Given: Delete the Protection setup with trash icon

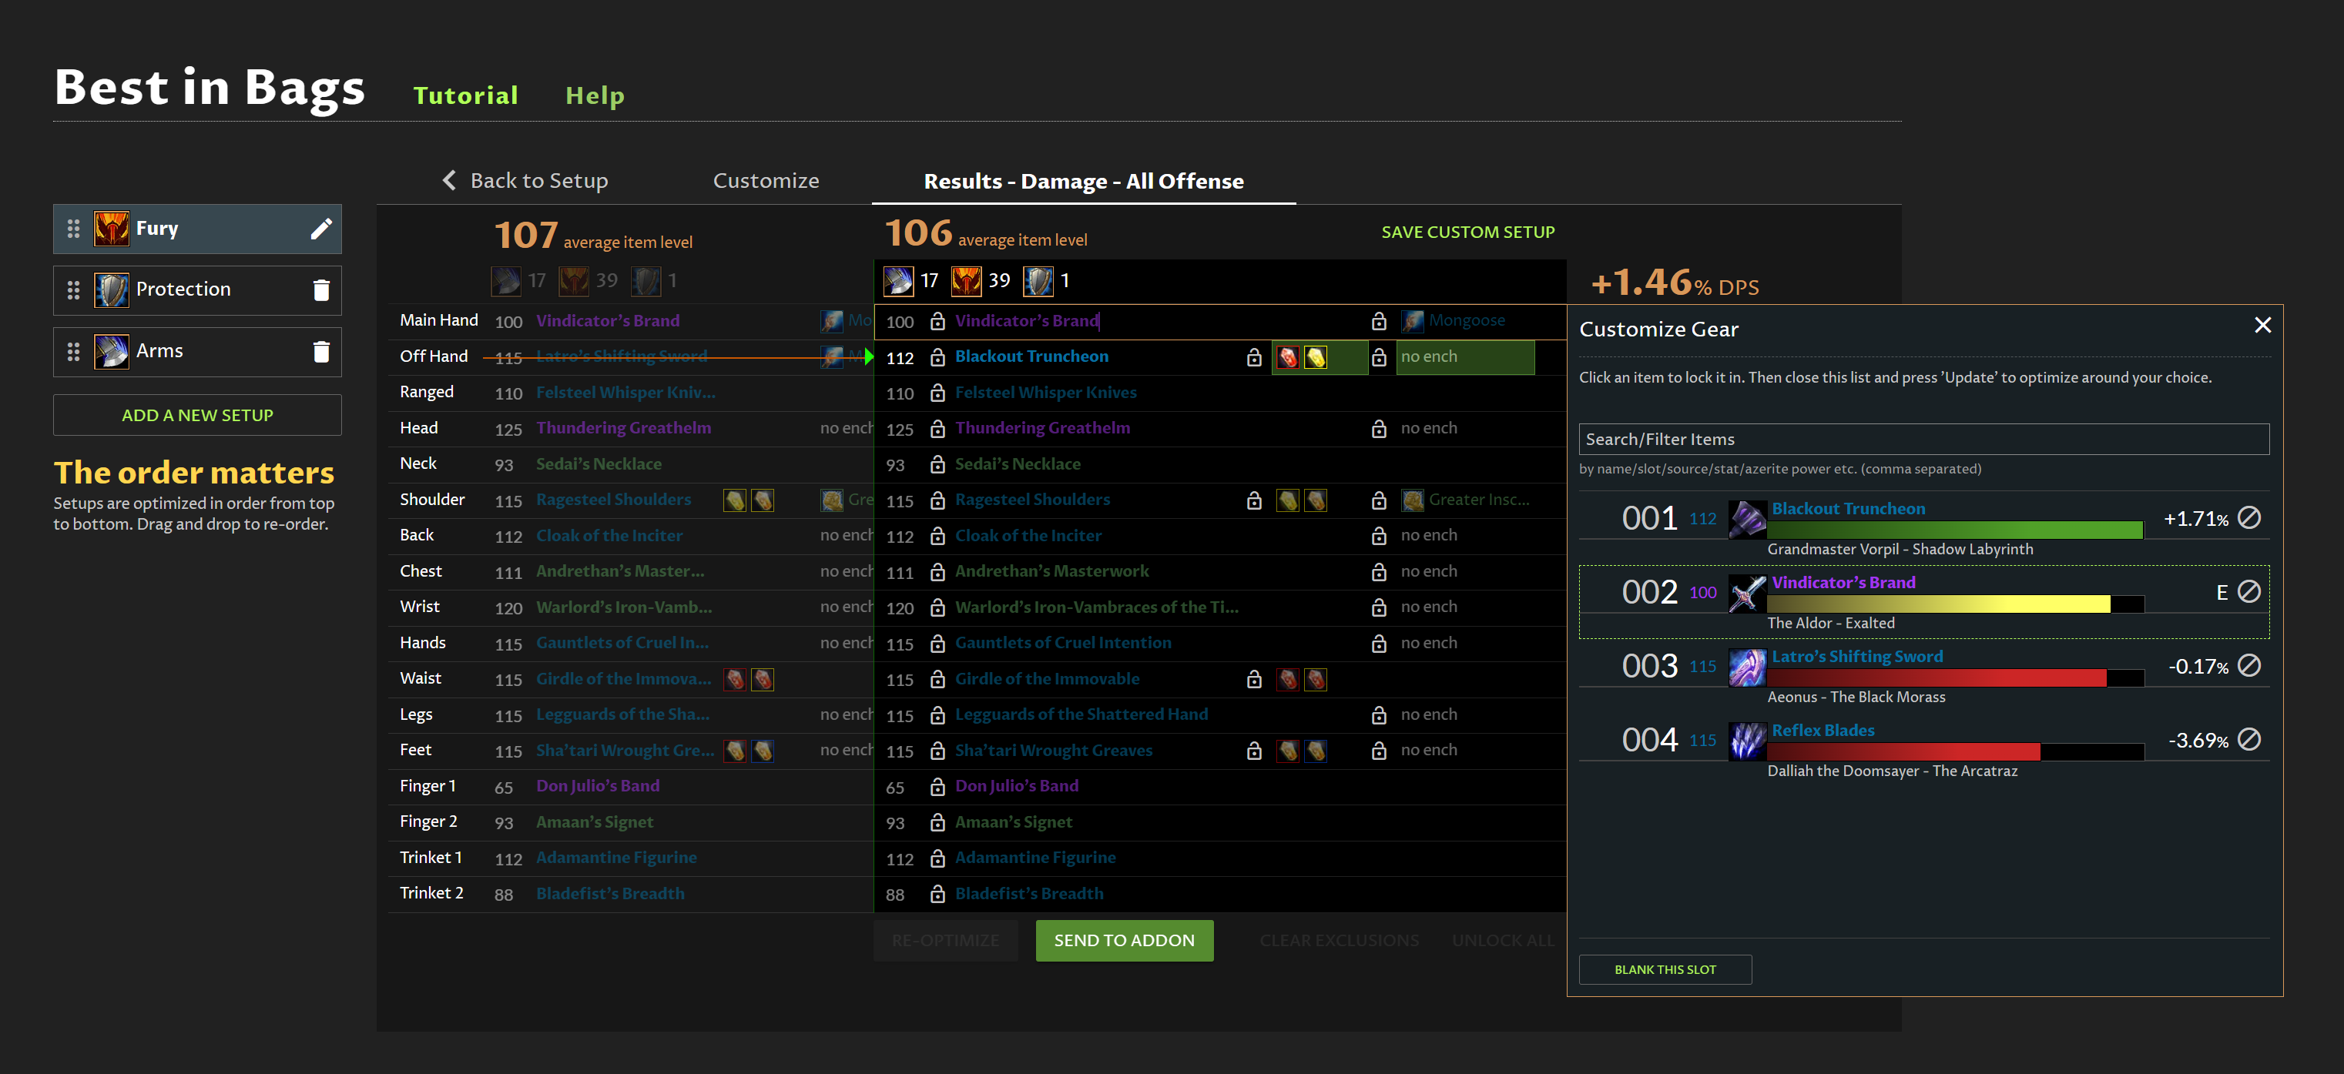Looking at the screenshot, I should tap(320, 290).
